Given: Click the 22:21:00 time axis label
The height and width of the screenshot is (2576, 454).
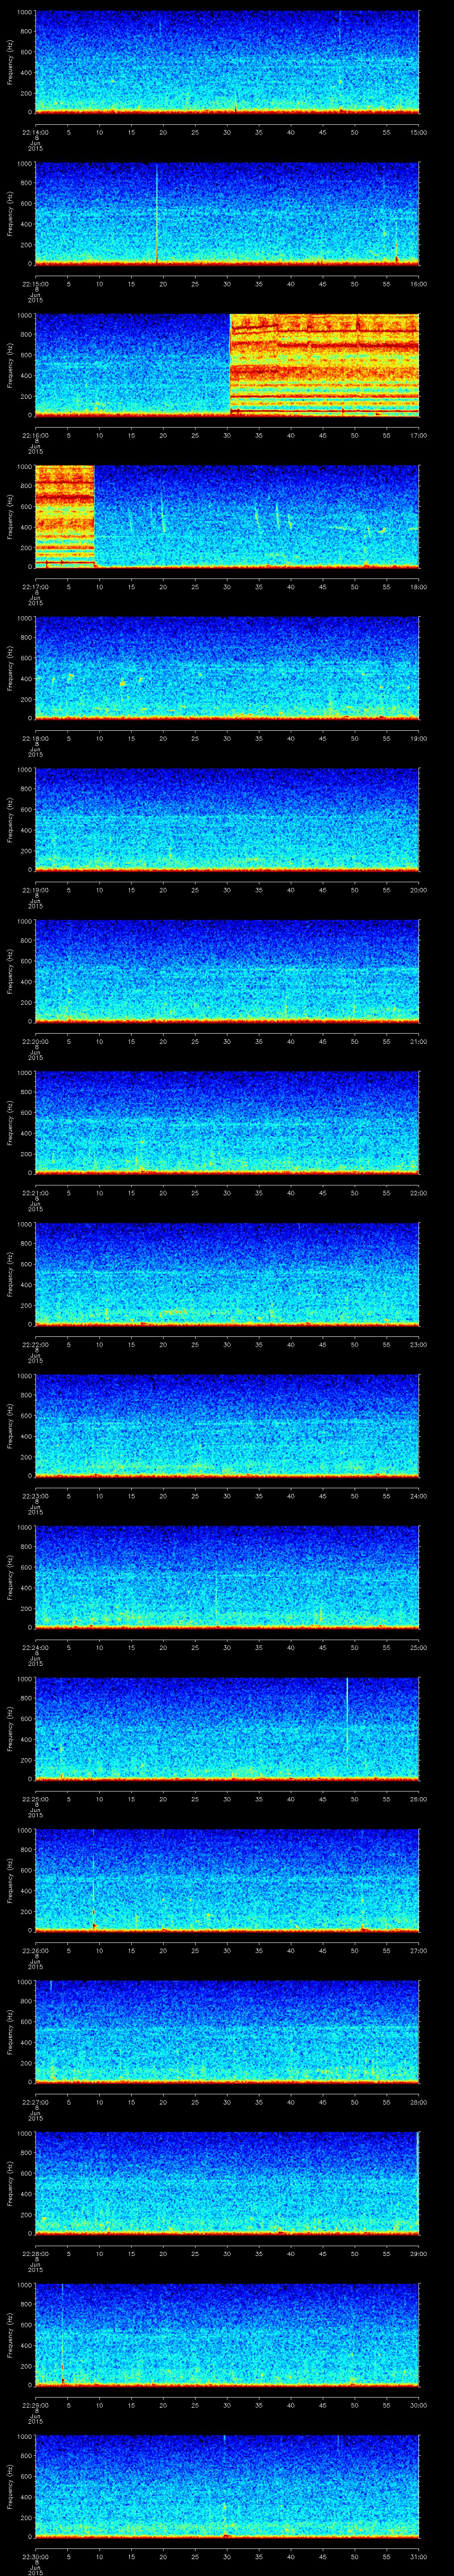Looking at the screenshot, I should pos(36,1193).
